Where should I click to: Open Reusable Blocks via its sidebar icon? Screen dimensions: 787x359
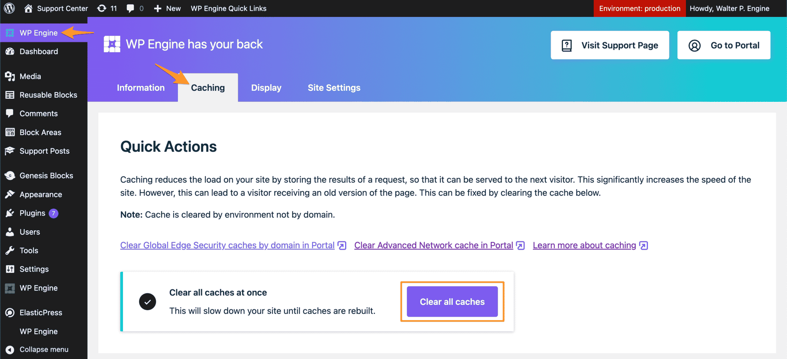pos(10,95)
